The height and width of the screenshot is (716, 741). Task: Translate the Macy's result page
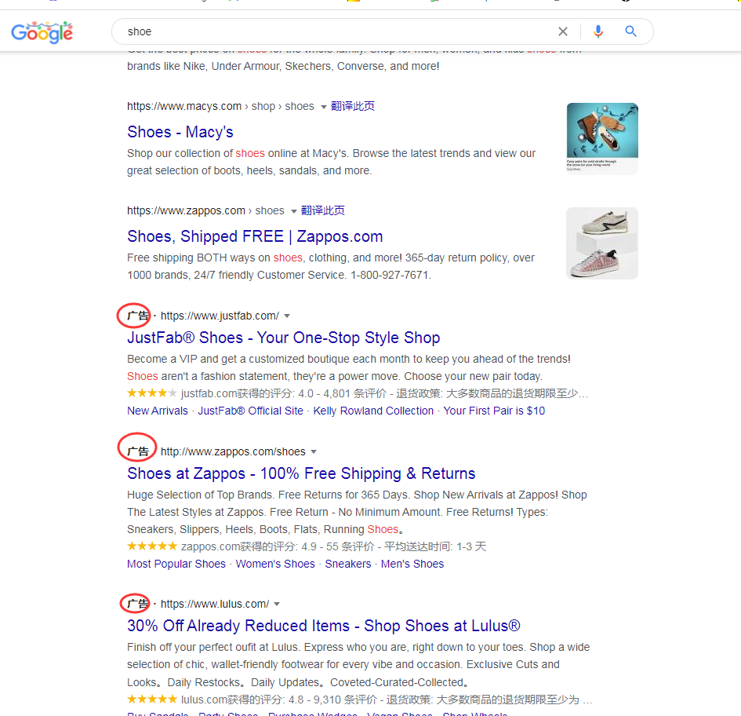(353, 106)
